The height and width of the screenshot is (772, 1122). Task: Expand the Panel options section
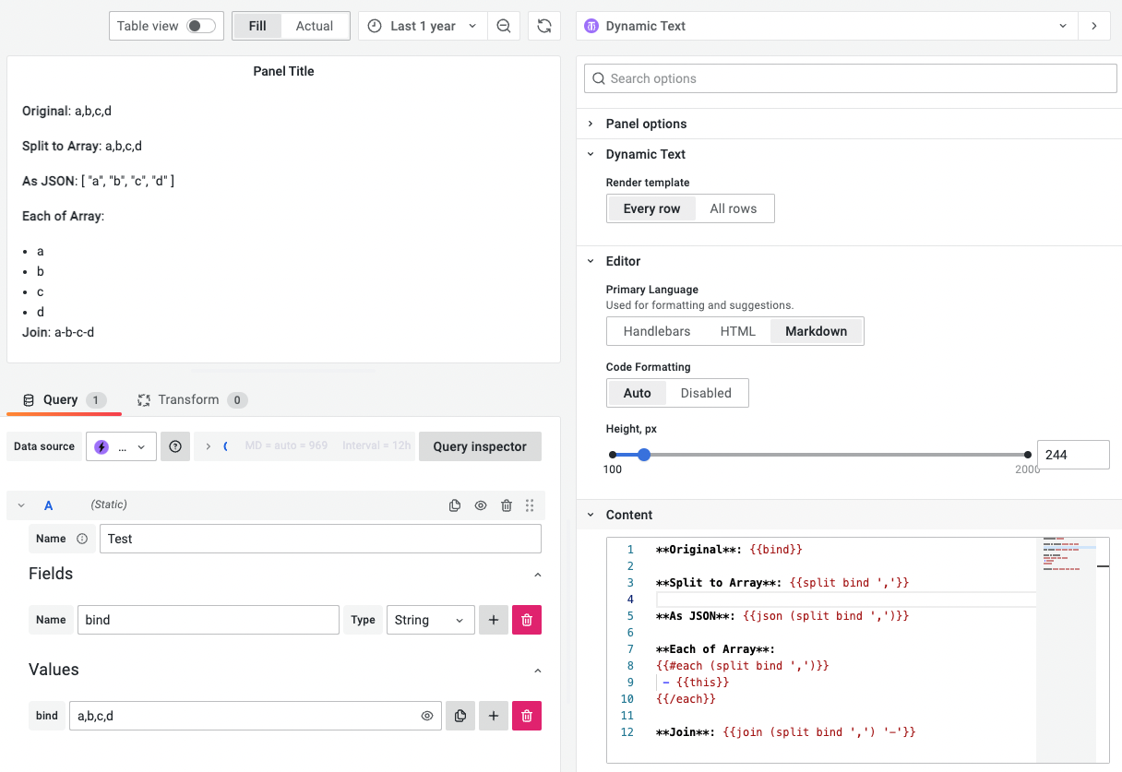coord(646,124)
